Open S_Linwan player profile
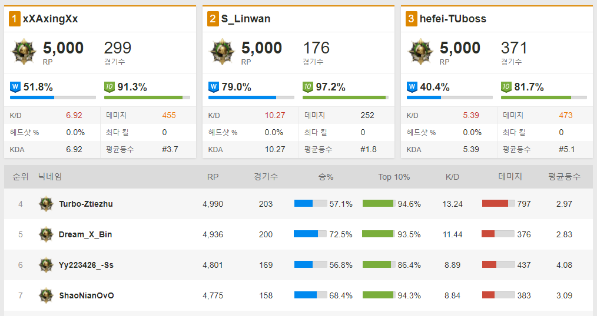Screen dimensions: 597x316 [246, 19]
